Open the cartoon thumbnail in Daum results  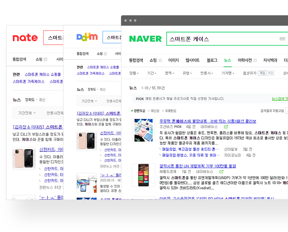86,183
